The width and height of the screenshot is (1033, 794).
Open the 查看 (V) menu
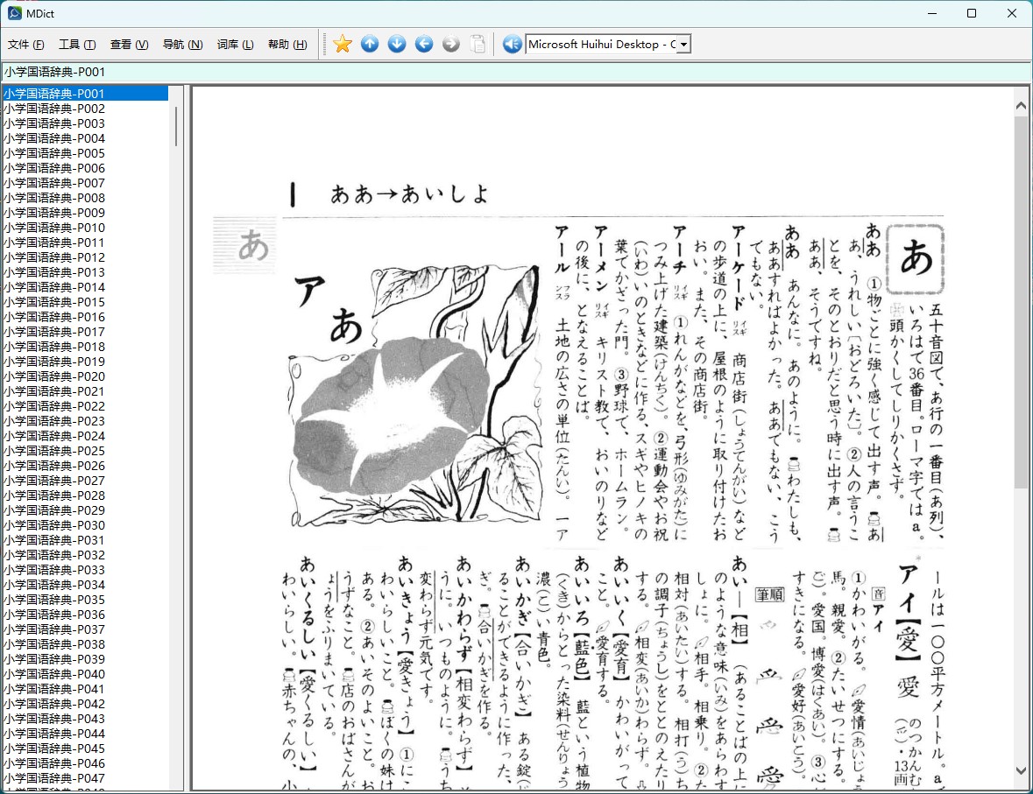pyautogui.click(x=129, y=44)
